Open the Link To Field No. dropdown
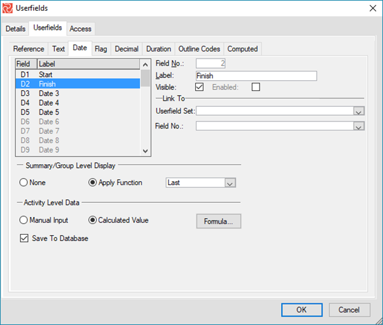383x325 pixels. coord(359,126)
